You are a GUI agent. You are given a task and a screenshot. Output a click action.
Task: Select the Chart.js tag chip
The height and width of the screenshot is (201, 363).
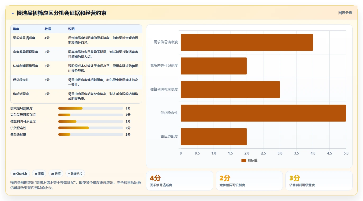tap(20, 174)
